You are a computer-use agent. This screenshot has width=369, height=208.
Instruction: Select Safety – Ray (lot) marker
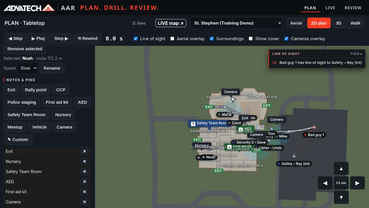(x=294, y=164)
